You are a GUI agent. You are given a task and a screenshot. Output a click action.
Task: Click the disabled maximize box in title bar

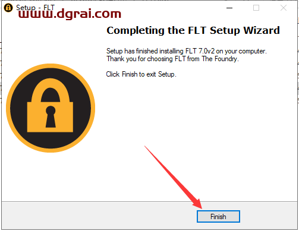click(256, 8)
